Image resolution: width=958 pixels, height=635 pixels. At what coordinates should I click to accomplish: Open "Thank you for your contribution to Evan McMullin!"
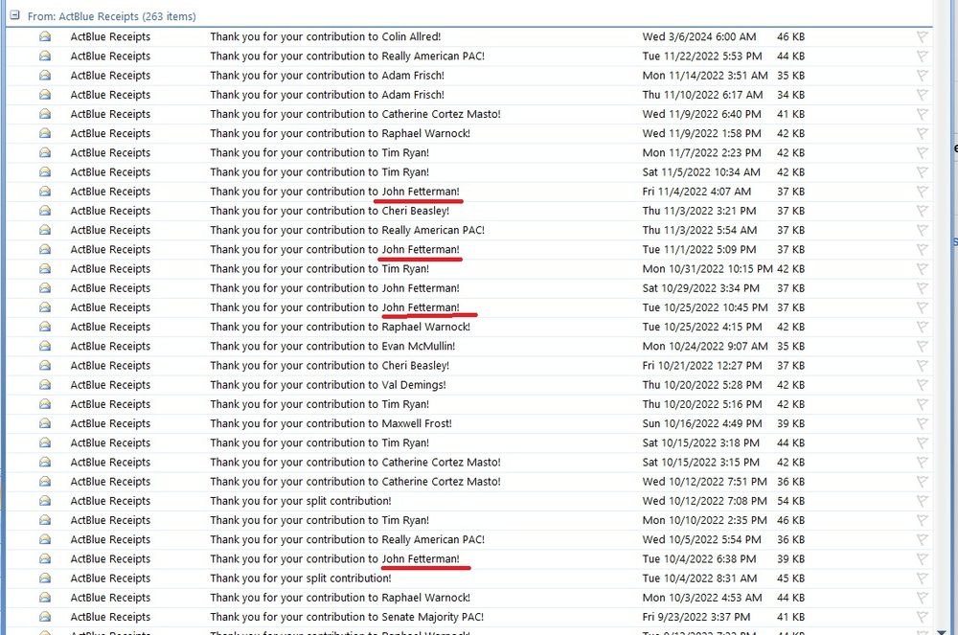point(332,346)
